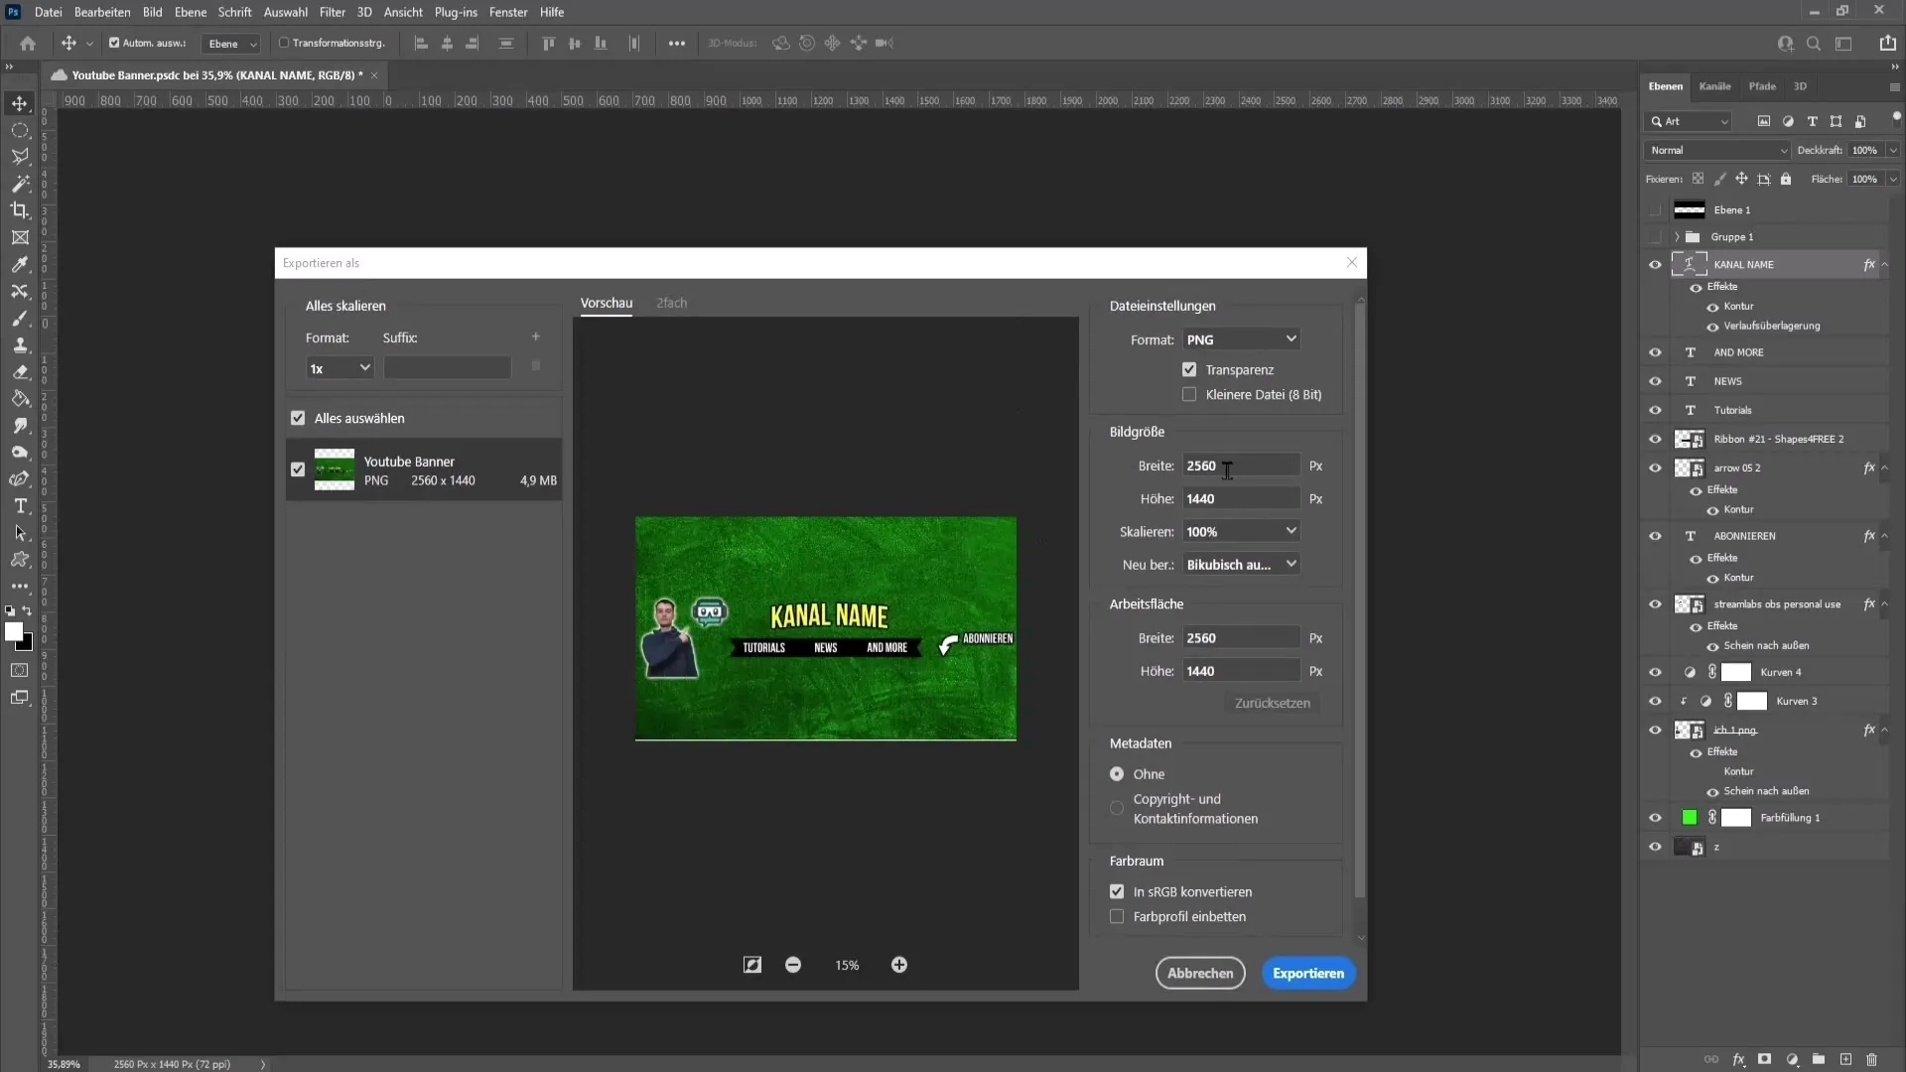The width and height of the screenshot is (1906, 1072).
Task: Select the Brush tool
Action: [20, 319]
